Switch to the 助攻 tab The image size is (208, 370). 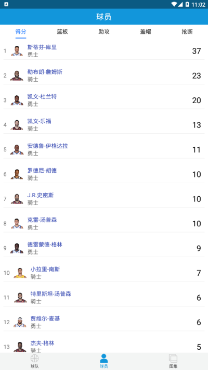(x=104, y=32)
